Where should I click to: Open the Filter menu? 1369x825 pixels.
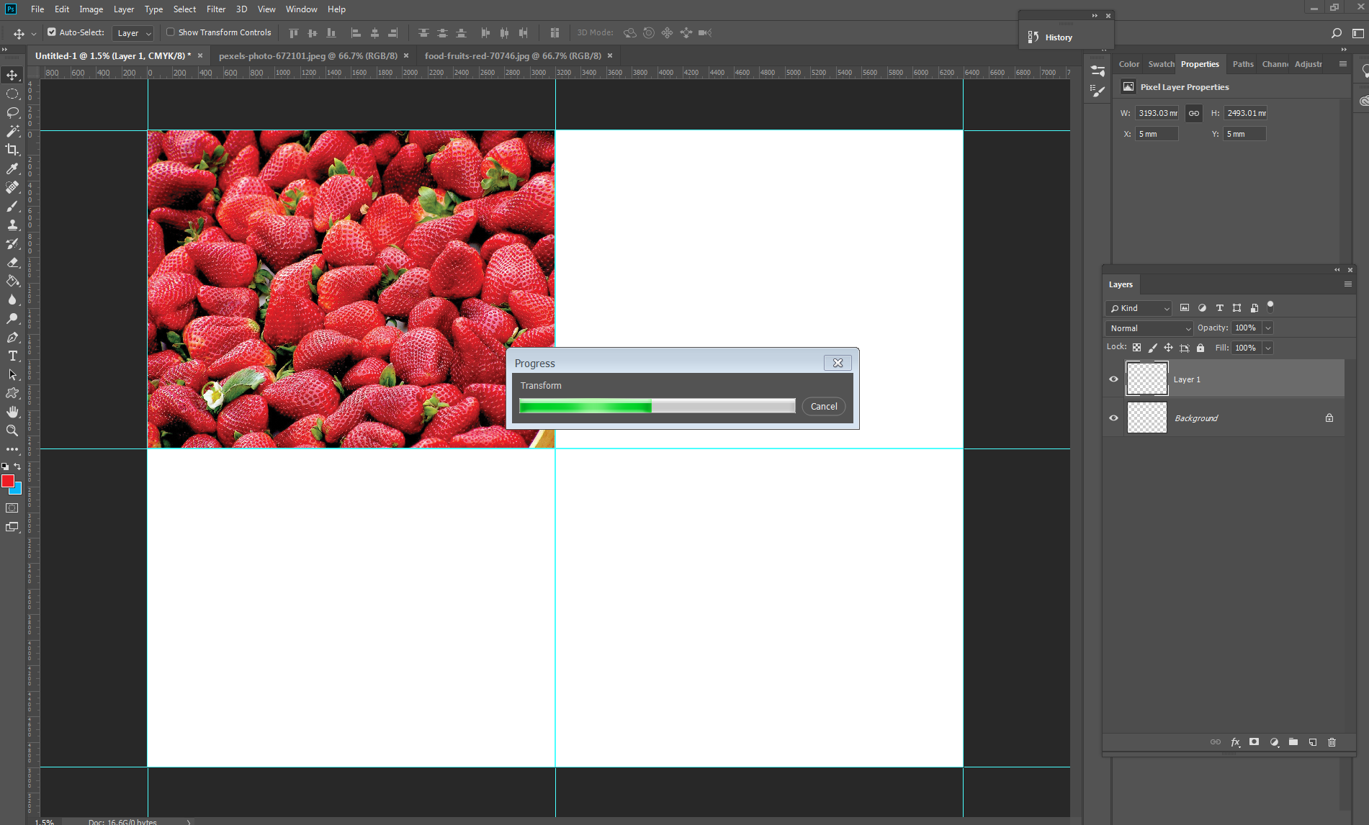point(215,9)
